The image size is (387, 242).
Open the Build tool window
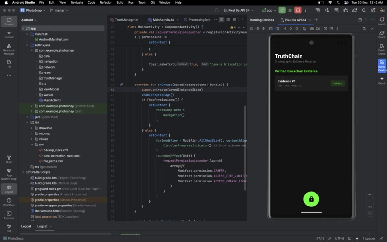pyautogui.click(x=9, y=159)
